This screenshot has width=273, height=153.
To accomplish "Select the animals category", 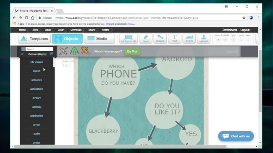I will coord(37,107).
